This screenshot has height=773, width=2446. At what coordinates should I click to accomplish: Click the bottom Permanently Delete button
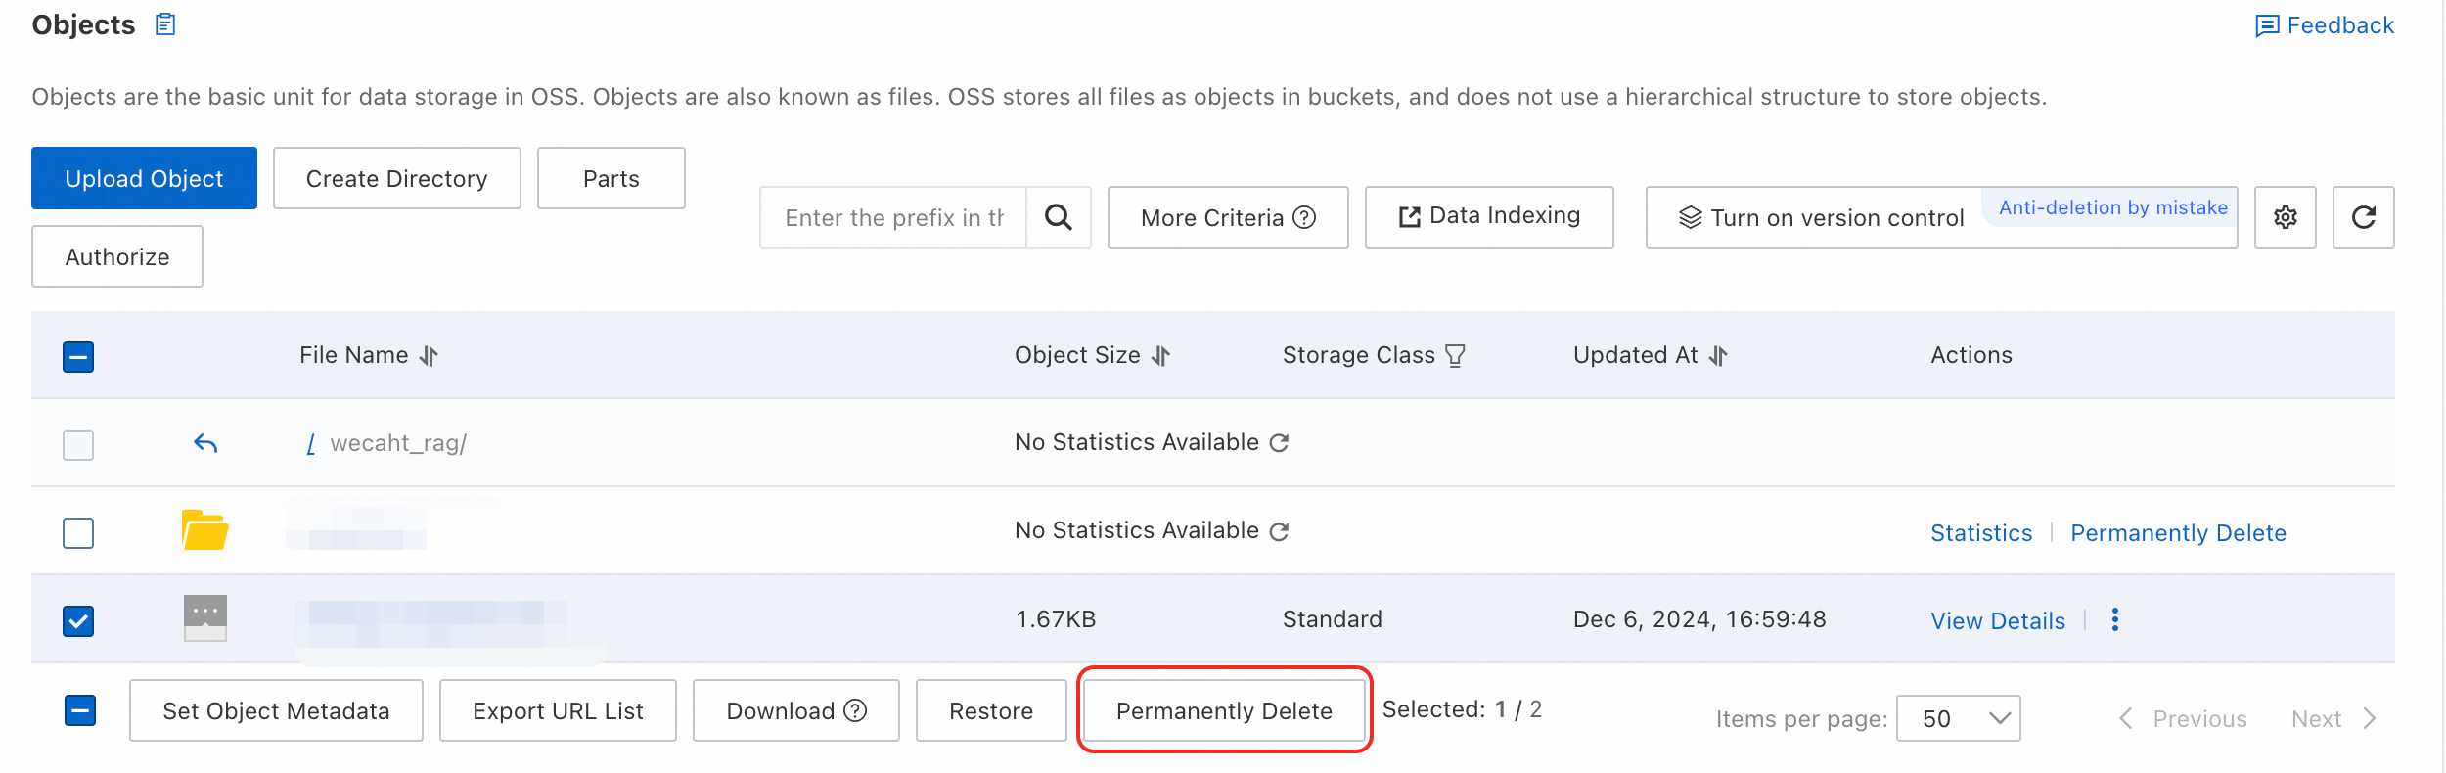1224,710
